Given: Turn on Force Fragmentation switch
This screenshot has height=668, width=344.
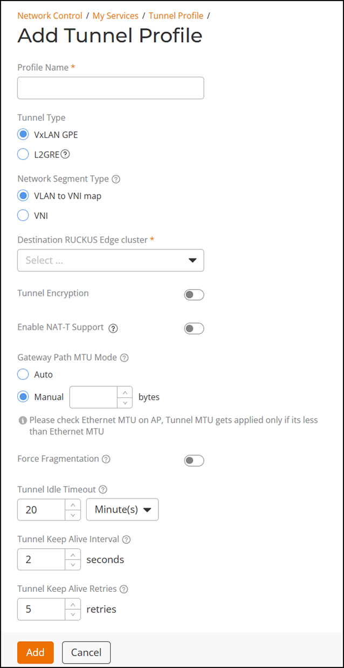Looking at the screenshot, I should click(194, 461).
